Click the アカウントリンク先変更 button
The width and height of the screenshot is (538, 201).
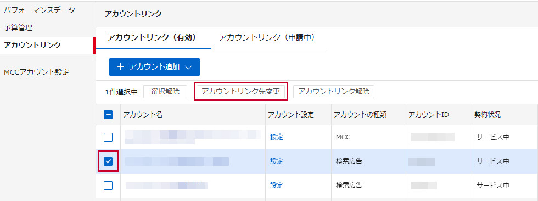pos(241,92)
